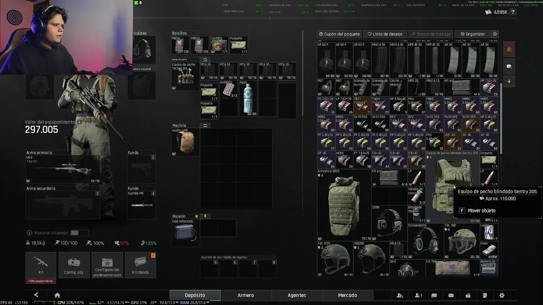Open Lista de deseos wishlist
Screen dimensions: 543x305
(385, 34)
